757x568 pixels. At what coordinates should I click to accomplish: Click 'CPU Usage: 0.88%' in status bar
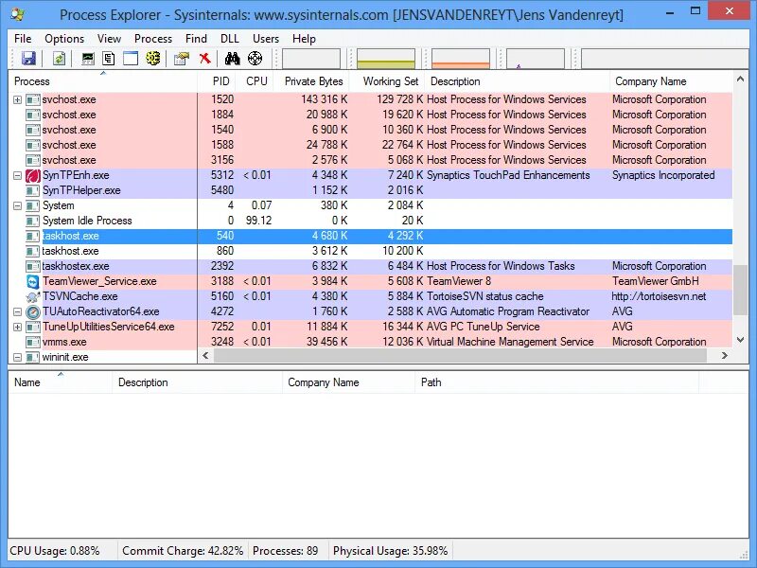(55, 551)
